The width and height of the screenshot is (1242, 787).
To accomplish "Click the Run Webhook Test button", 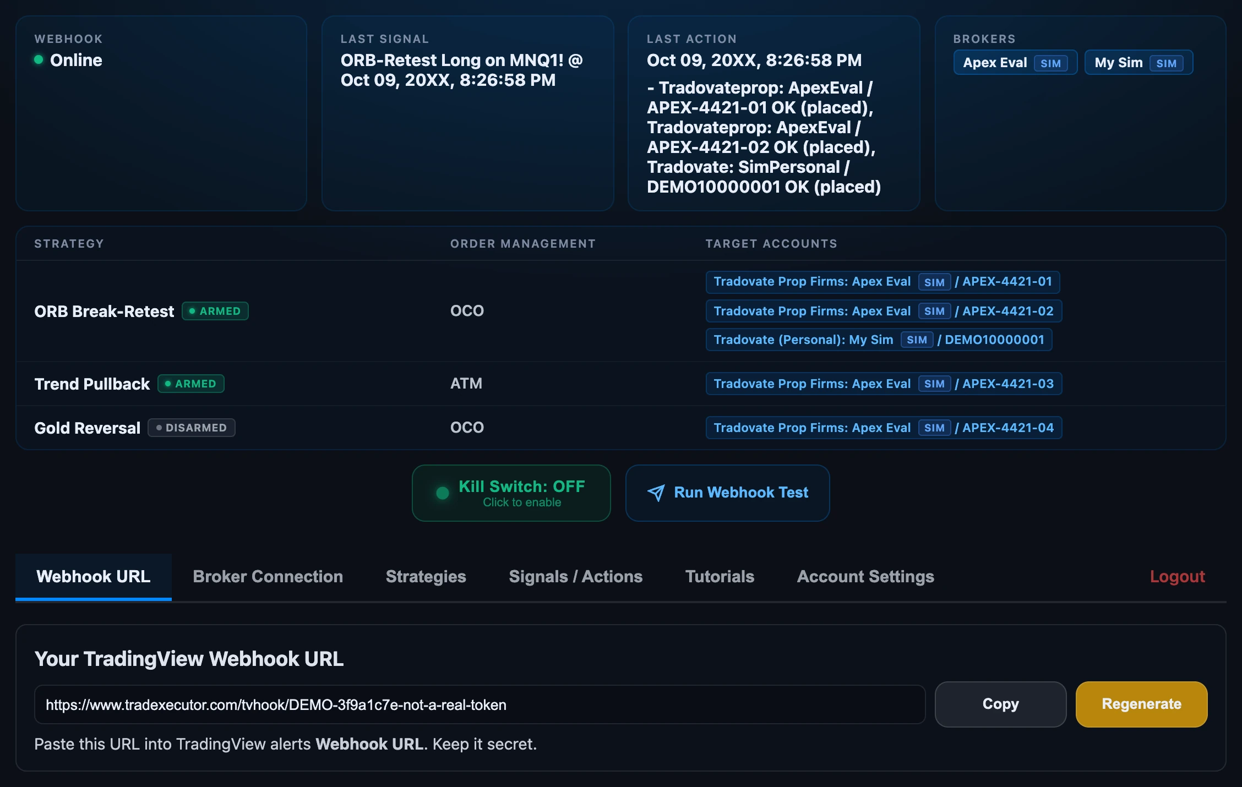I will 727,493.
